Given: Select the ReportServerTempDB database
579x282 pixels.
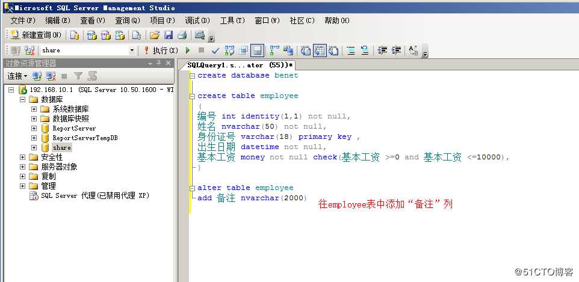Looking at the screenshot, I should click(x=85, y=138).
